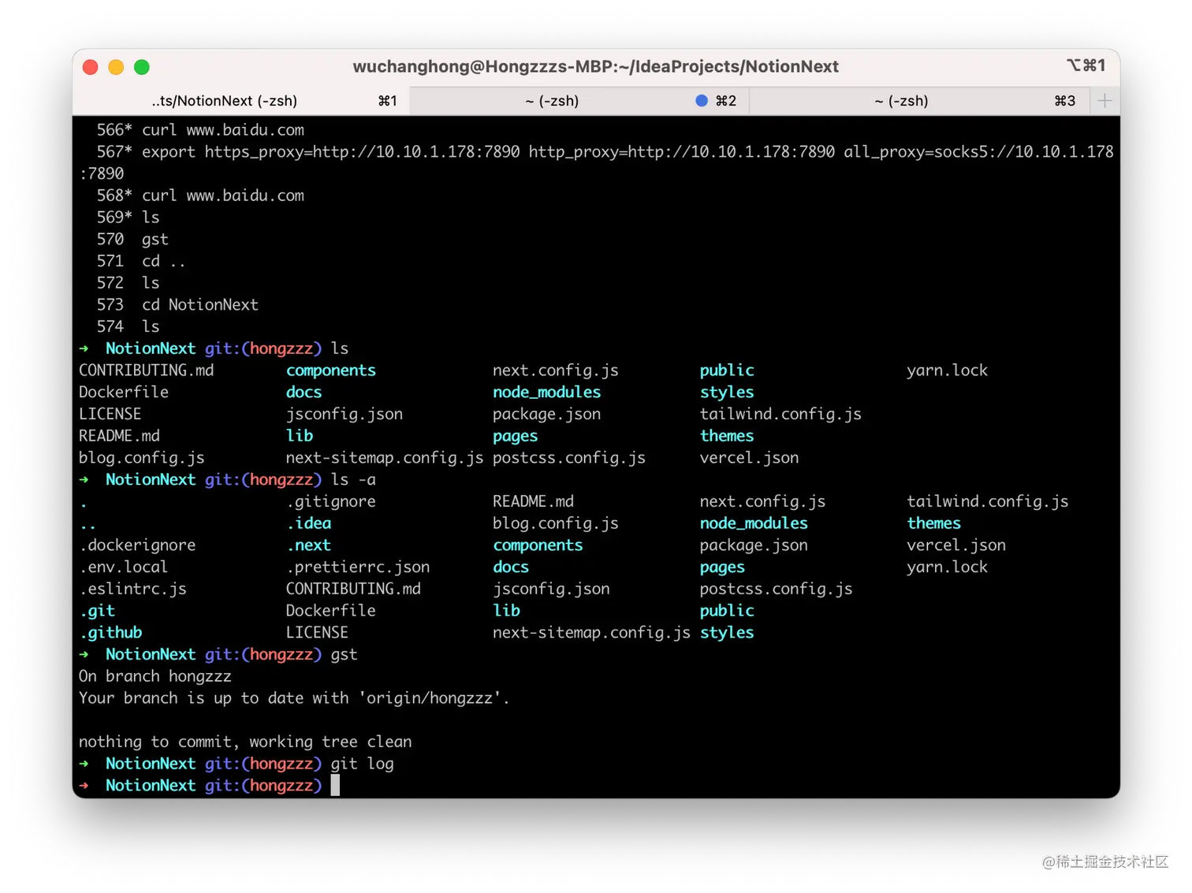The image size is (1192, 893).
Task: Click Dockerfile in first ls output
Action: pos(124,392)
